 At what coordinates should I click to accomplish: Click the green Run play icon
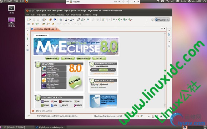(x=119, y=20)
